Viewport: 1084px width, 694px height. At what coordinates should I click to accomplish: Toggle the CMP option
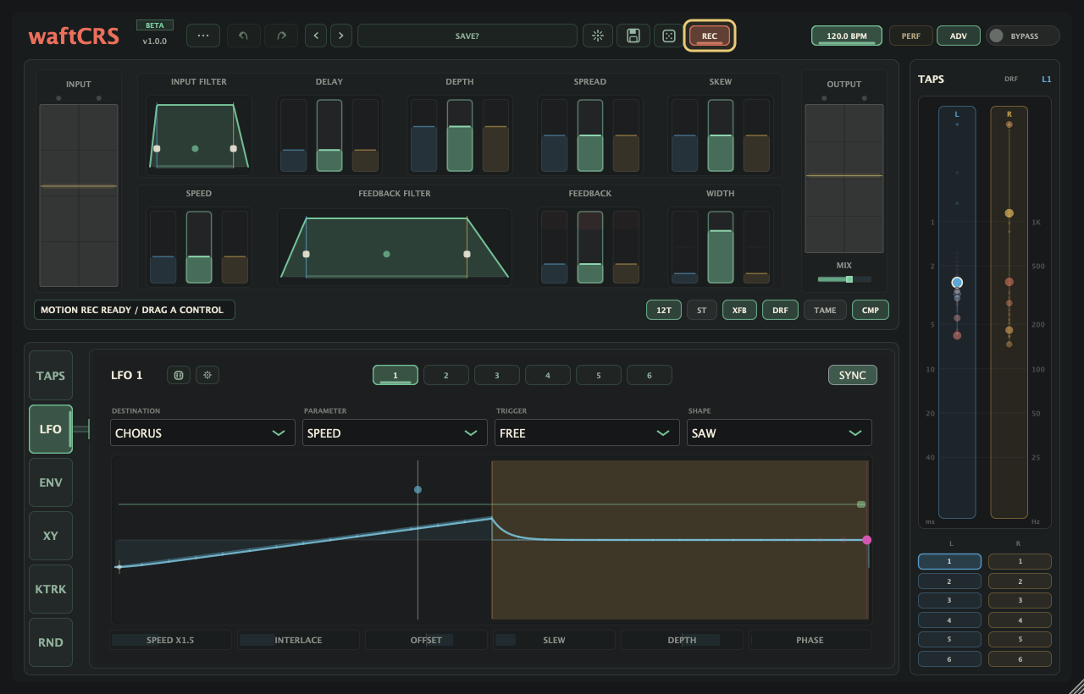point(871,310)
